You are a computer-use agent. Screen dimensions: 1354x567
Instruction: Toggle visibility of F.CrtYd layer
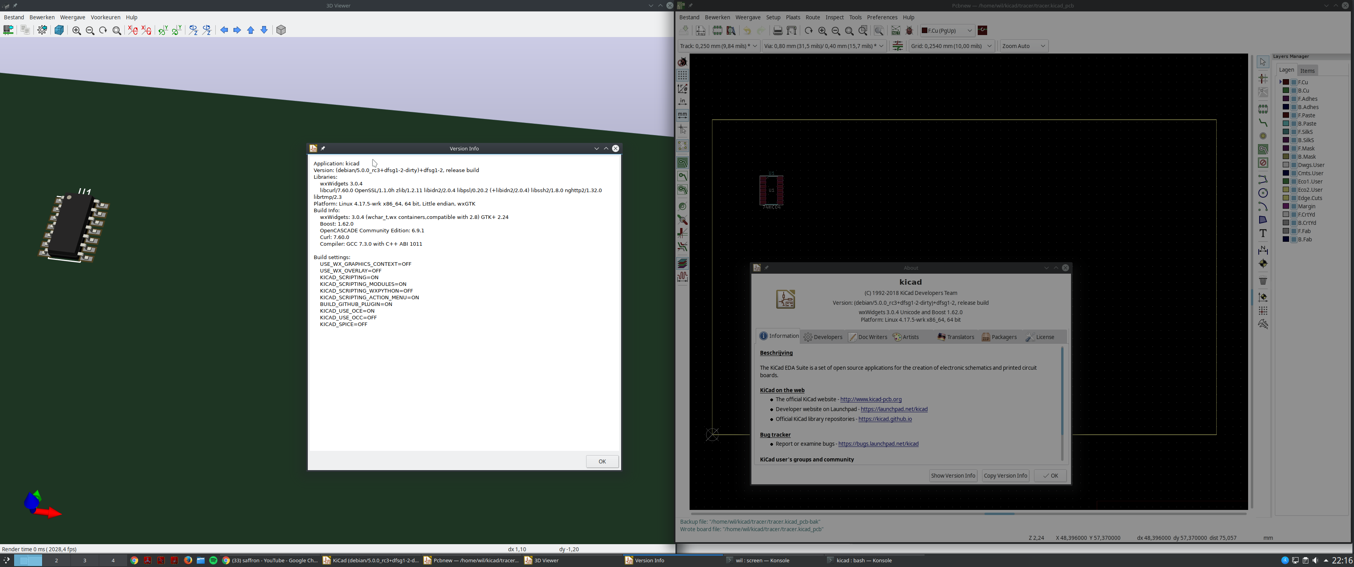click(1294, 215)
